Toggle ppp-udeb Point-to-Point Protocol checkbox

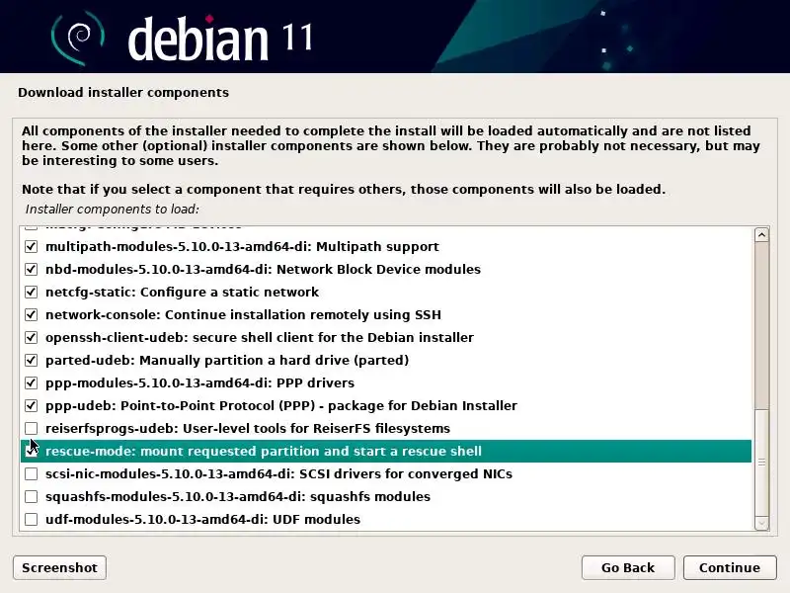pyautogui.click(x=32, y=405)
